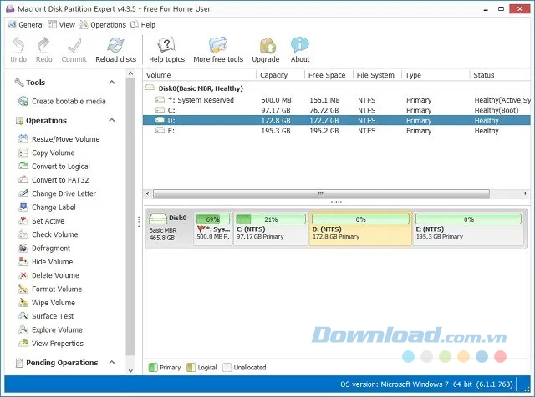
Task: Select the System Reserved volume row
Action: [337, 100]
